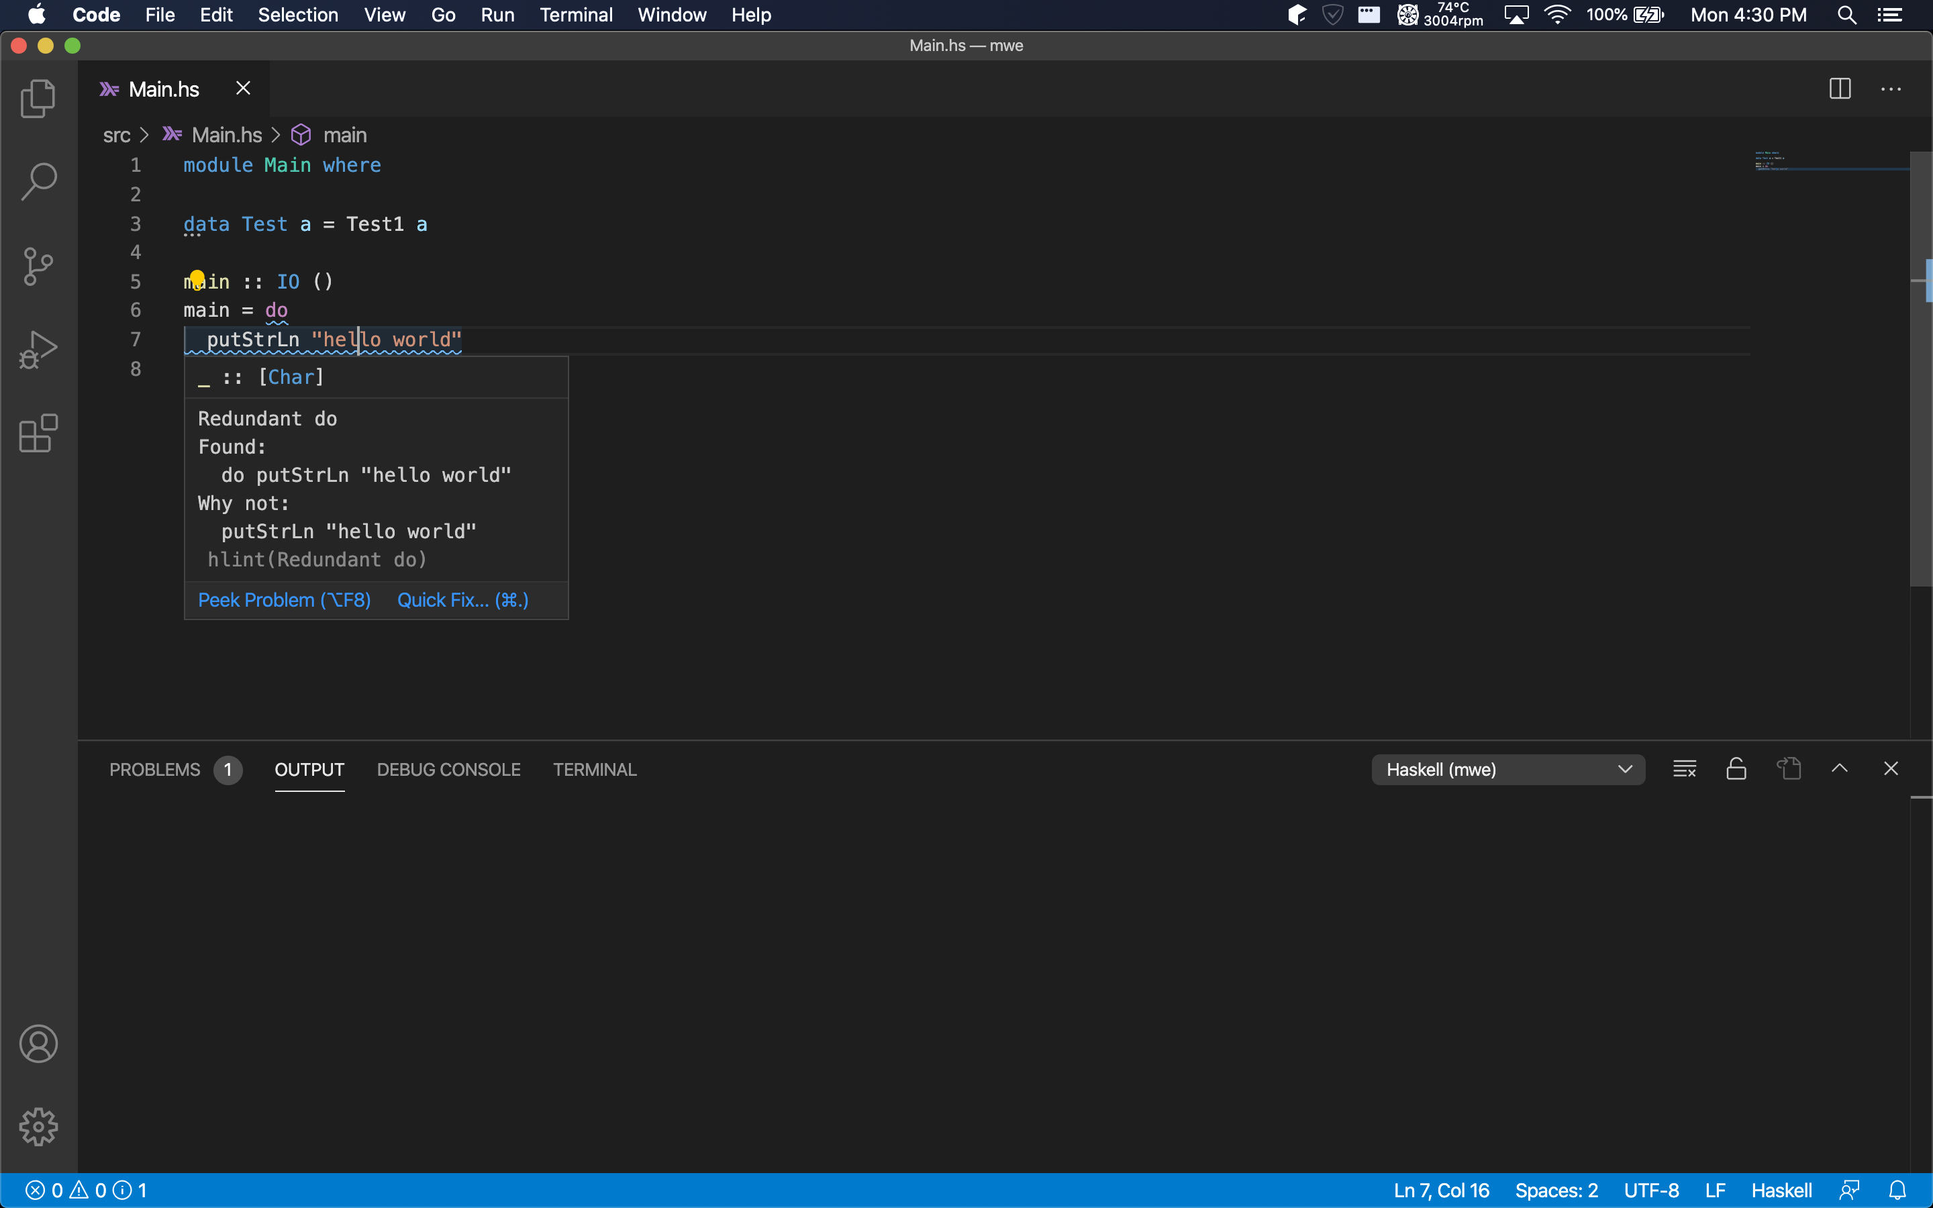Open the Go menu
Screen dimensions: 1933x1208
[443, 15]
